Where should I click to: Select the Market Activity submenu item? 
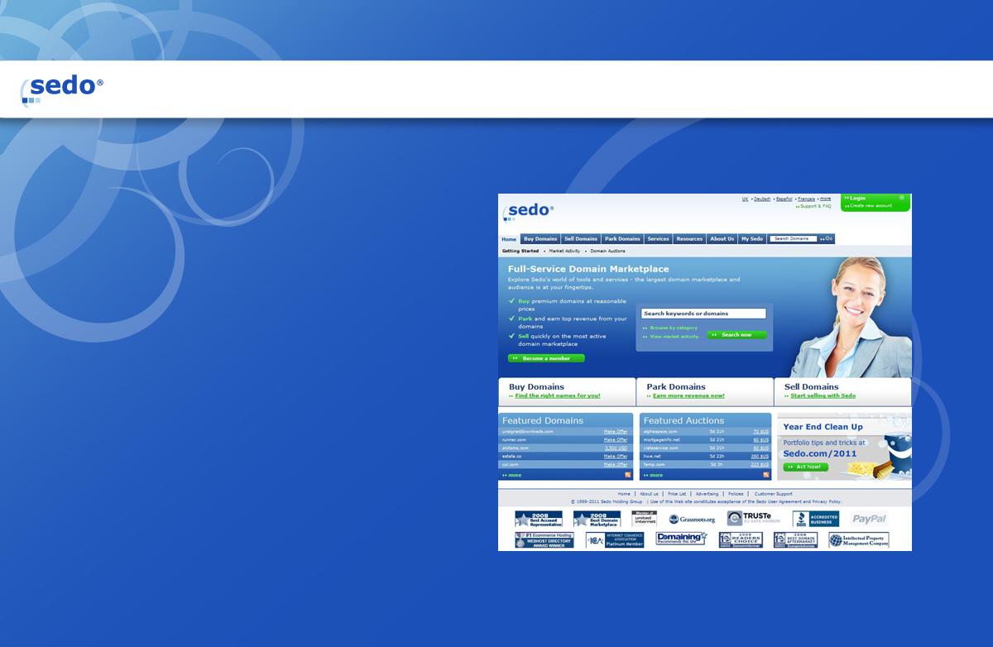pyautogui.click(x=564, y=251)
